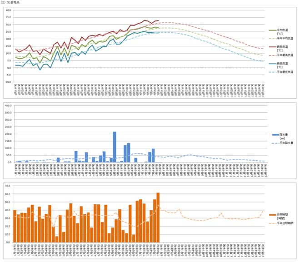Click the '300.0' precipitation axis value
This screenshot has height=263, width=300.
[x=8, y=120]
